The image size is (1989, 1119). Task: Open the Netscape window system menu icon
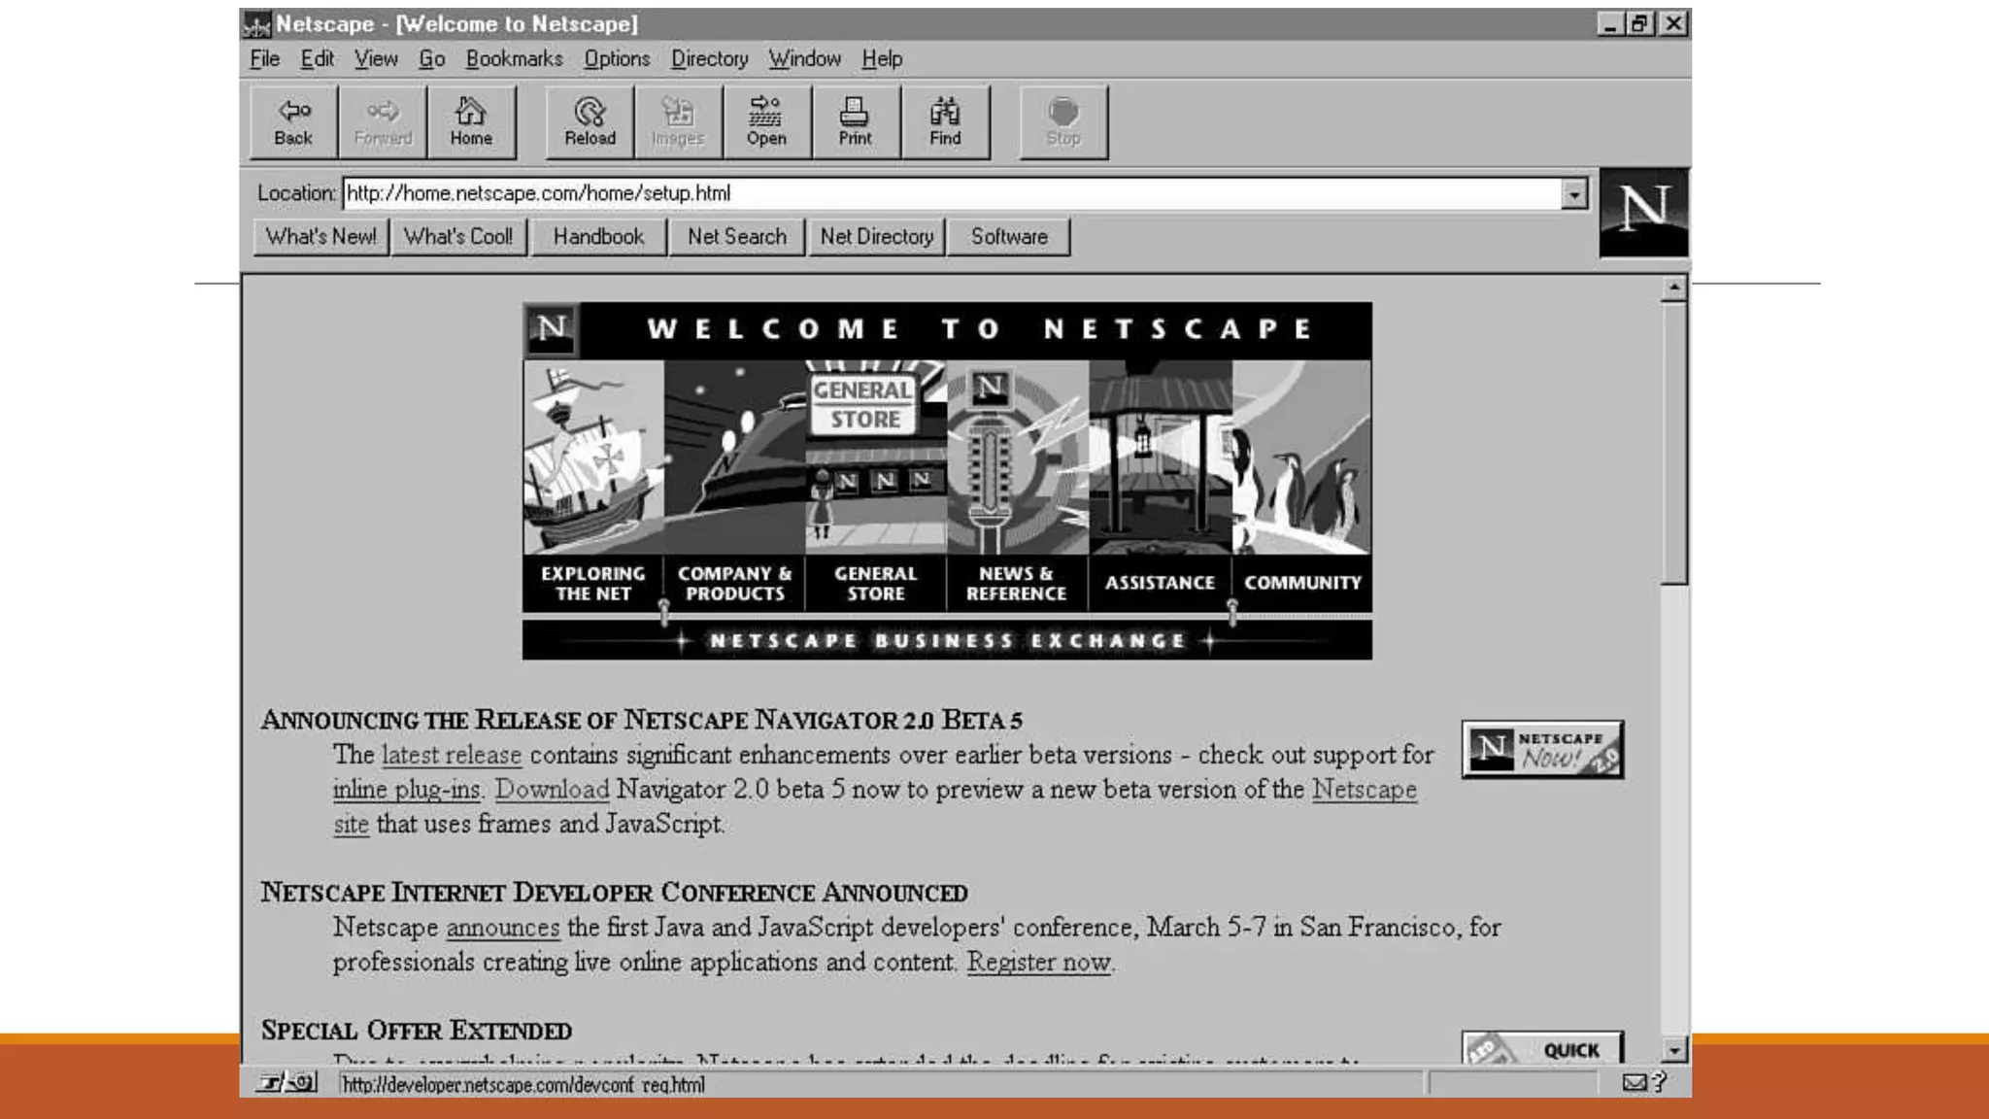(255, 24)
